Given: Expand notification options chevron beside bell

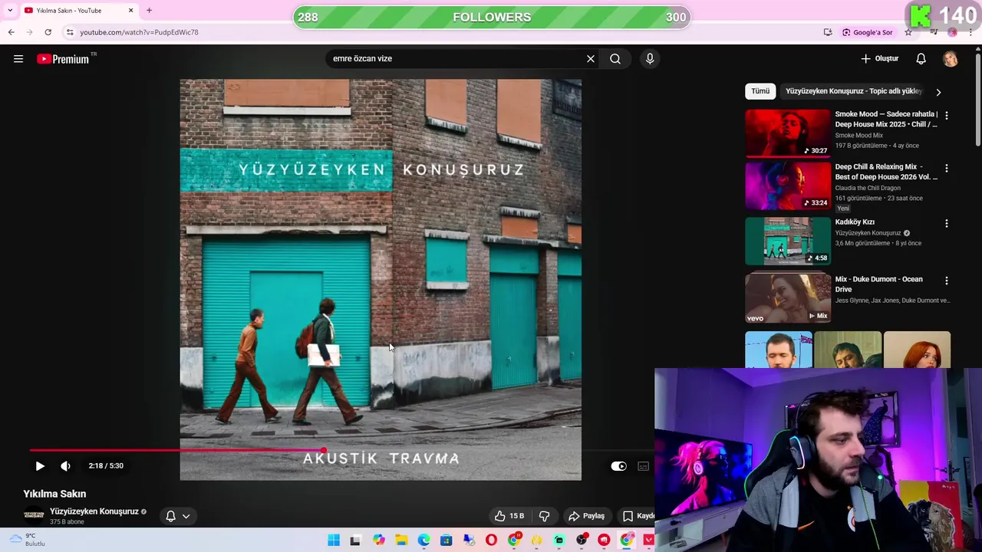Looking at the screenshot, I should tap(186, 516).
